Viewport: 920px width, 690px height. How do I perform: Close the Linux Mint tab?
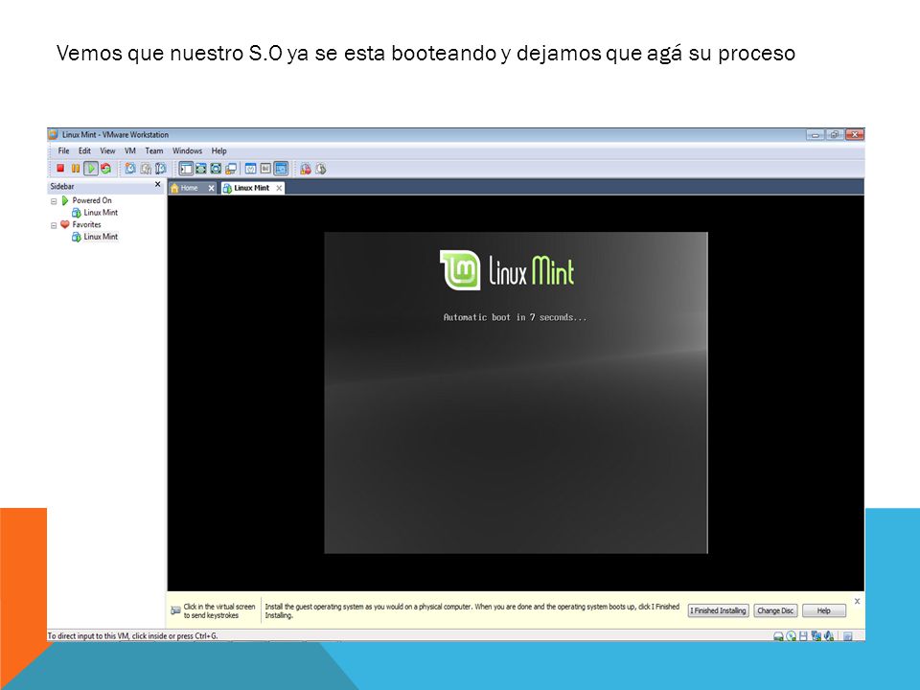click(279, 188)
